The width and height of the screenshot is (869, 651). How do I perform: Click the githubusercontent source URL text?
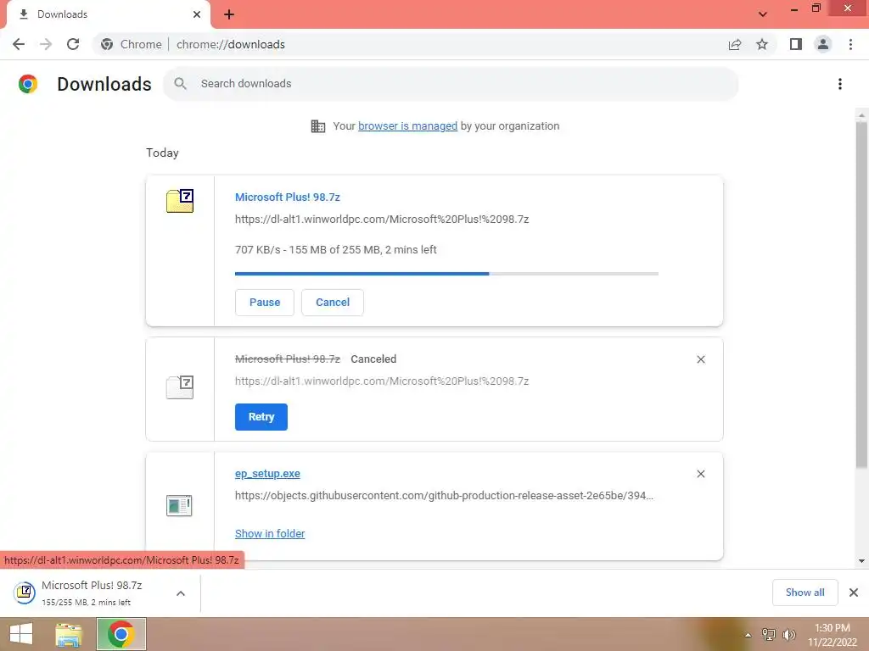(x=444, y=495)
